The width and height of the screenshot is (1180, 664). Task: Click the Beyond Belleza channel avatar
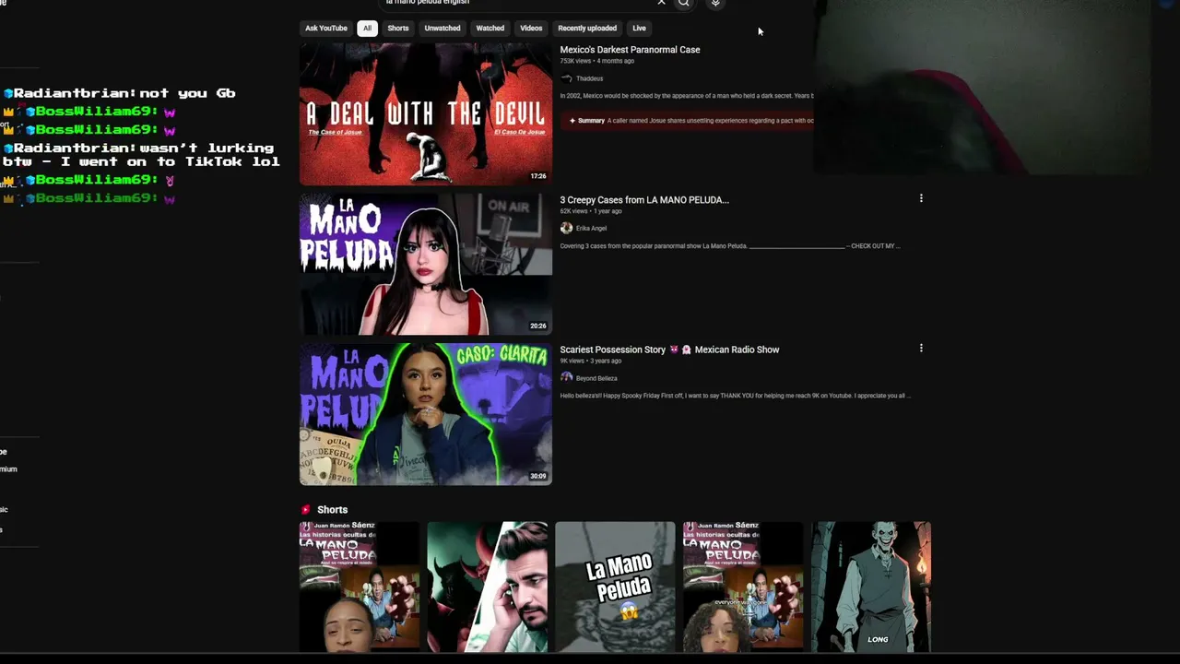point(566,377)
